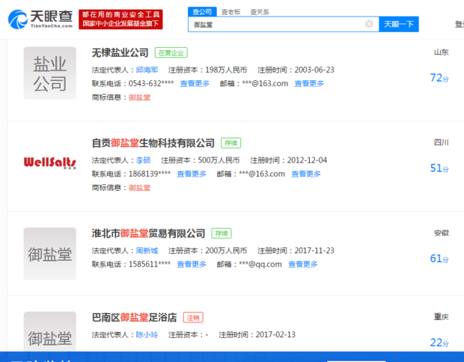This screenshot has height=362, width=464.
Task: Open legal representative 邱海军
Action: click(x=147, y=70)
